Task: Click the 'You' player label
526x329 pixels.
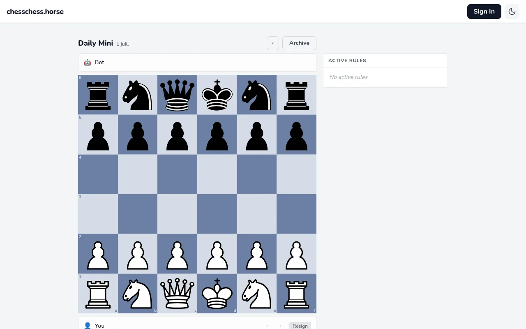Action: (99, 326)
